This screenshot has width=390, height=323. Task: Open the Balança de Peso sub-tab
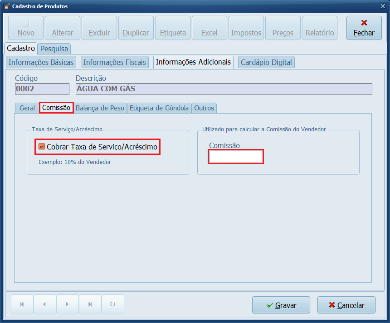coord(100,108)
